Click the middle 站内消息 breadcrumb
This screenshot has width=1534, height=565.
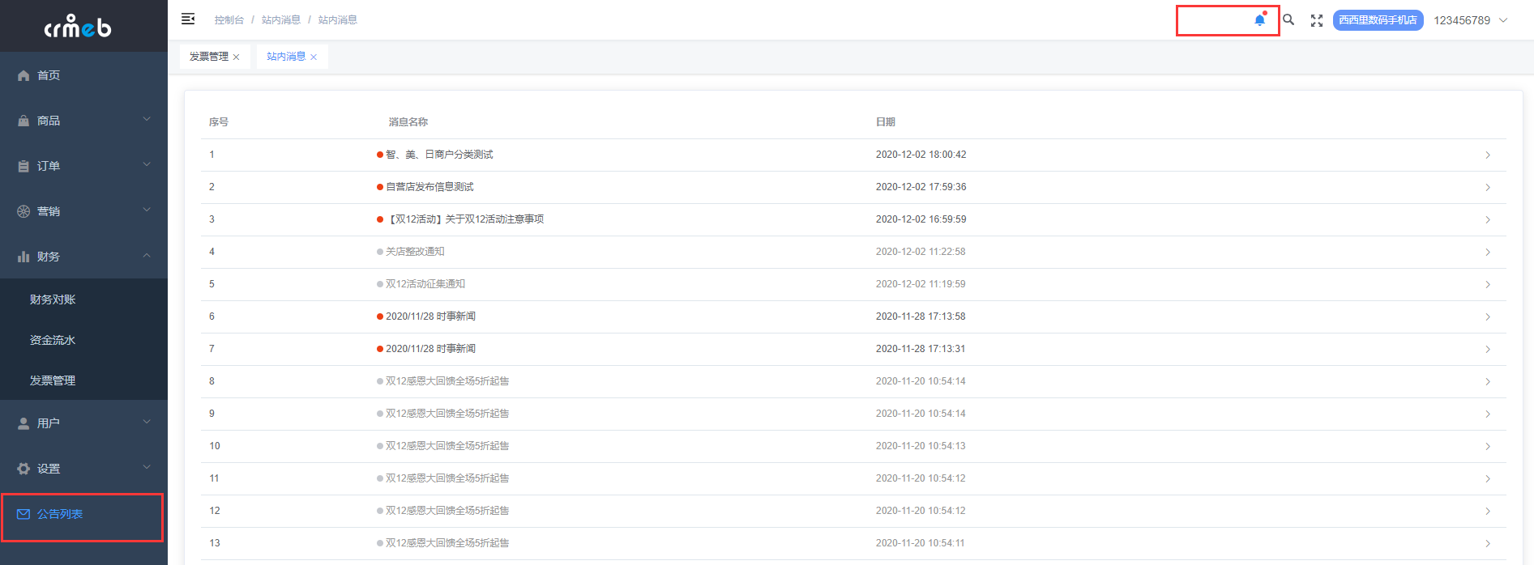[281, 20]
